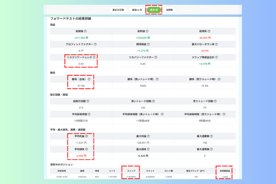Click the swap total +3,378 円
This screenshot has width=276, height=184.
coord(205,64)
